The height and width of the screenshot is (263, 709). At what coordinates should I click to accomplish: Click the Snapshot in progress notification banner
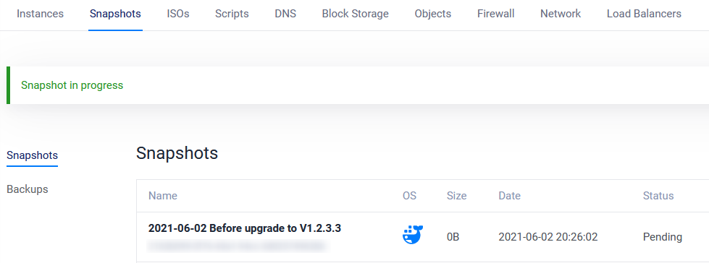(358, 85)
